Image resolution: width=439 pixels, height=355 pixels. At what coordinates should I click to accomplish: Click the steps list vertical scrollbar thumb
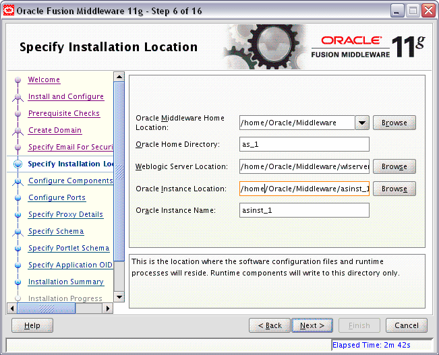coord(119,172)
